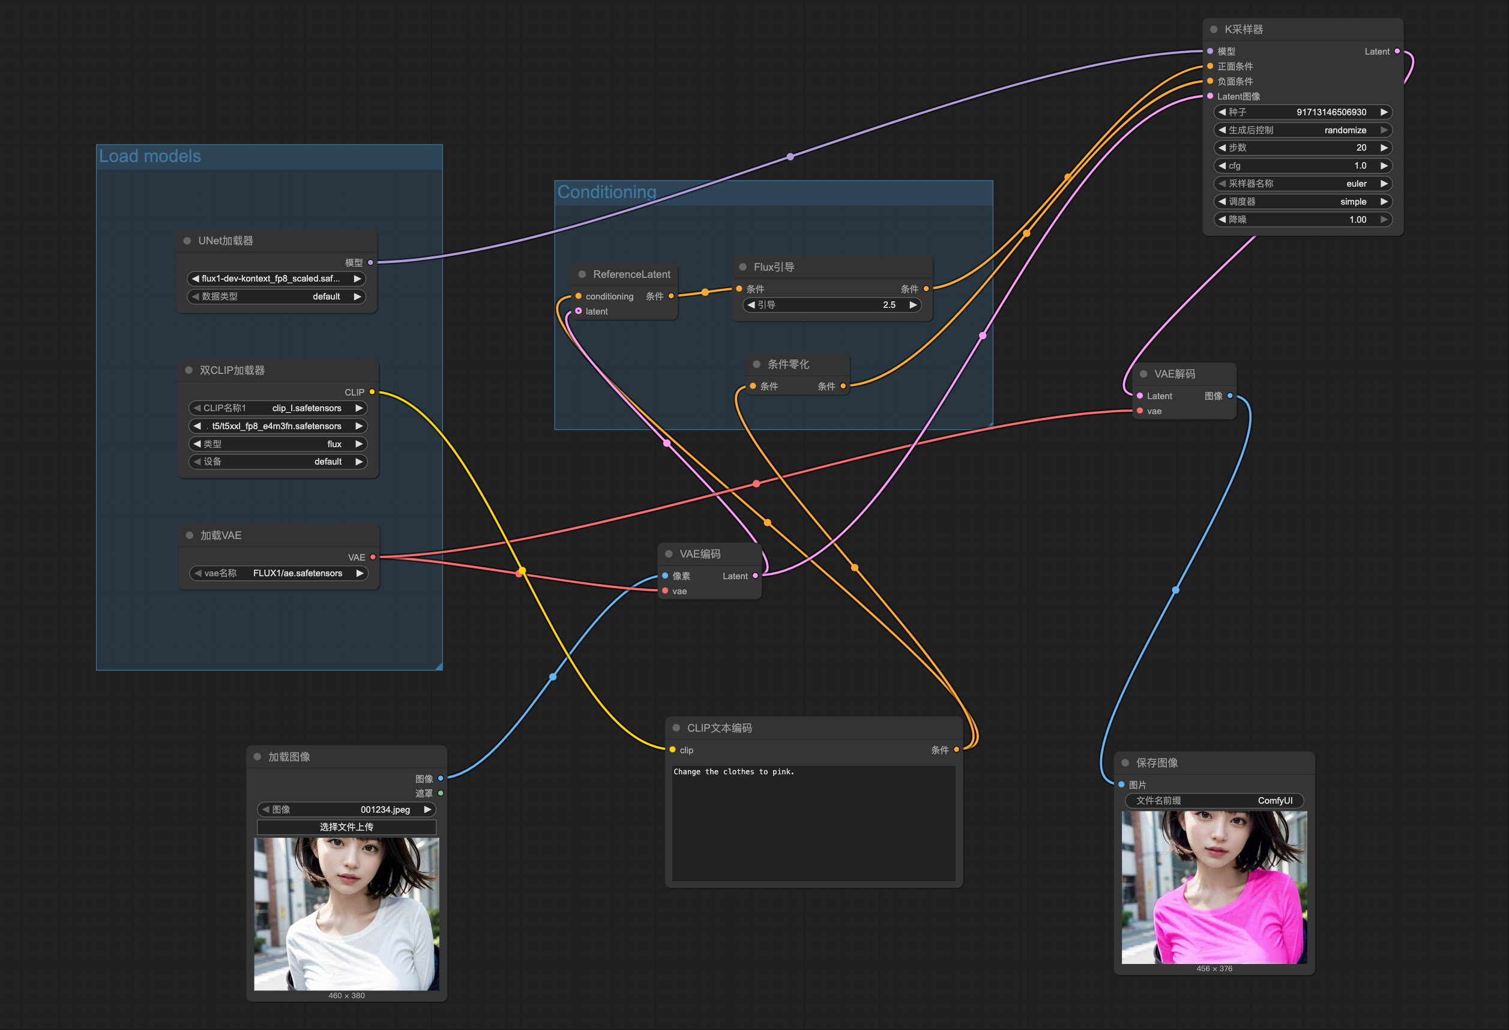This screenshot has width=1509, height=1030.
Task: Click the VAE output socket on 加载VAE
Action: 372,557
